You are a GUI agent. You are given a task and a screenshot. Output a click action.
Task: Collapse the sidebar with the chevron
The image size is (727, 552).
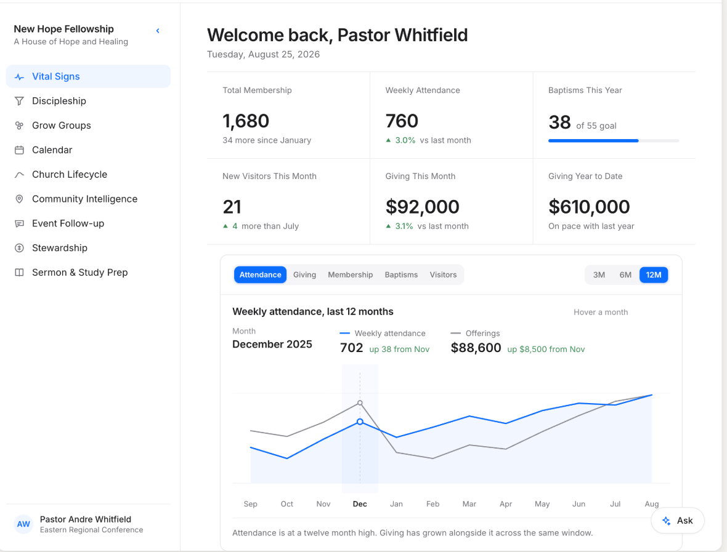(x=158, y=31)
